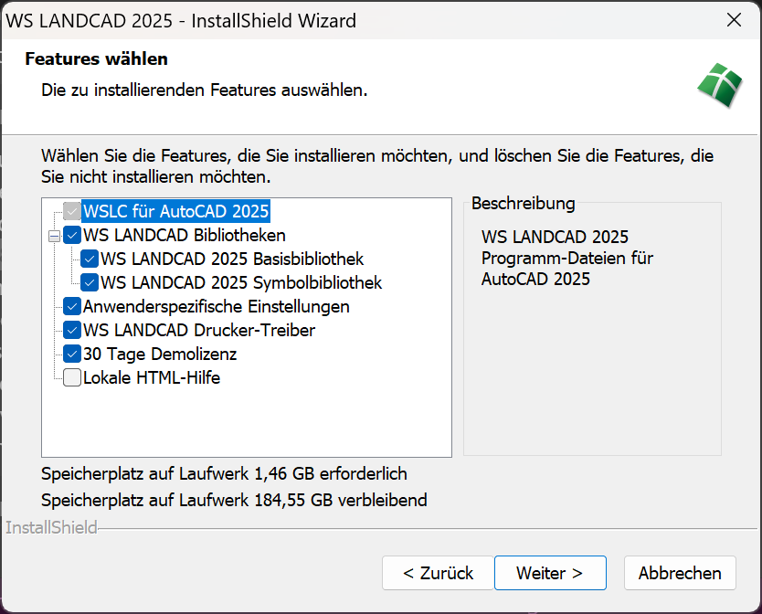Cancel setup with the Abbrechen button

(680, 573)
